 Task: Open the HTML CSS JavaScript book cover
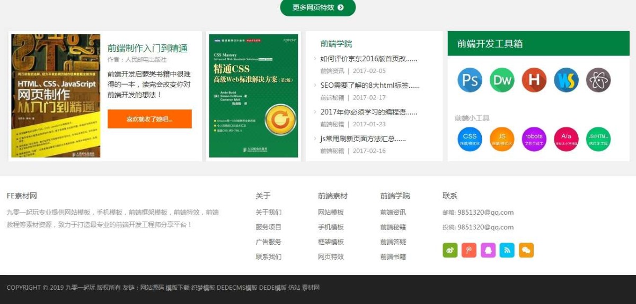click(x=56, y=96)
